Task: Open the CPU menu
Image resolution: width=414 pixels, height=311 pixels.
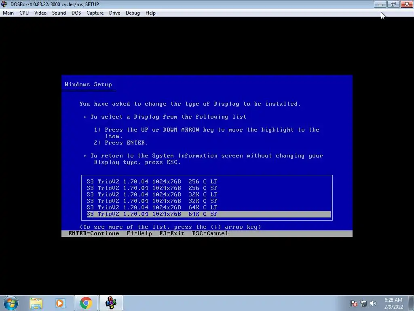Action: (24, 13)
